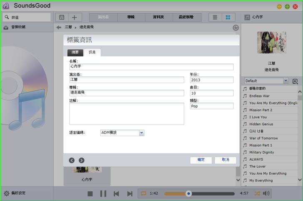Click the playback progress slider handle

[189, 194]
